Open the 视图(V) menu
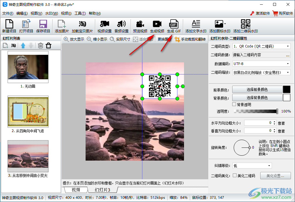295x202 pixels. tap(36, 13)
